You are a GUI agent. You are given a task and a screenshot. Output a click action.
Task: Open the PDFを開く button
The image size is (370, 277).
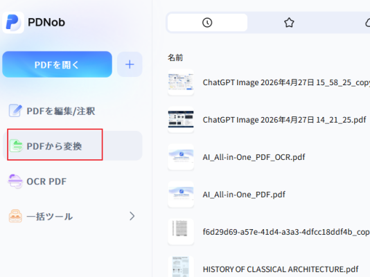point(57,64)
